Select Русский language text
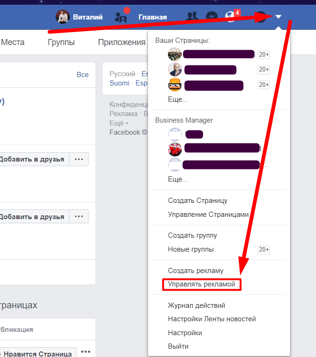316x357 pixels. point(123,74)
